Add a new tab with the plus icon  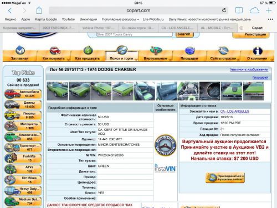point(269,11)
